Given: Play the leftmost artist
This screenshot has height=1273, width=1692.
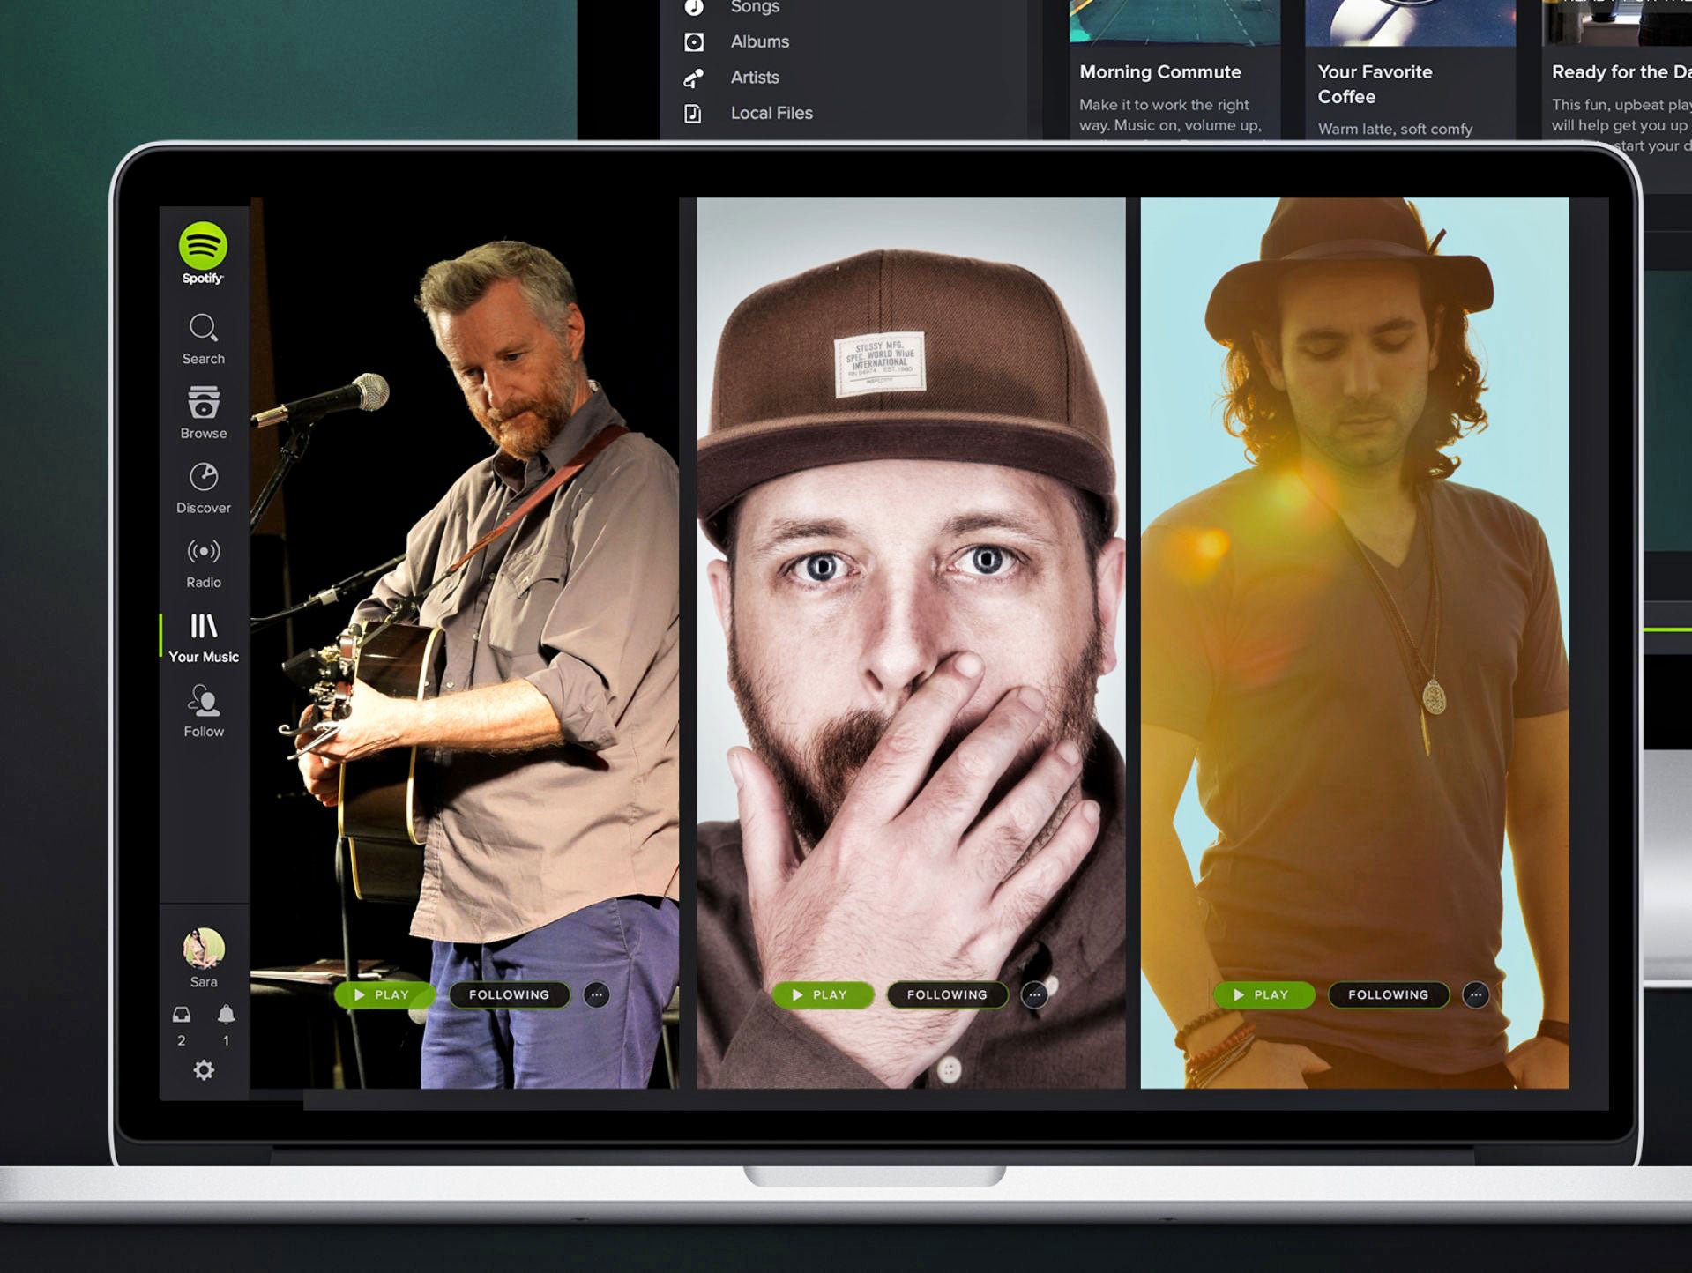Looking at the screenshot, I should tap(384, 994).
